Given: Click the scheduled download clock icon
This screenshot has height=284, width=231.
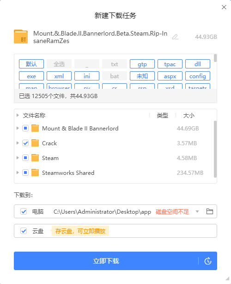Looking at the screenshot, I should click(x=208, y=261).
